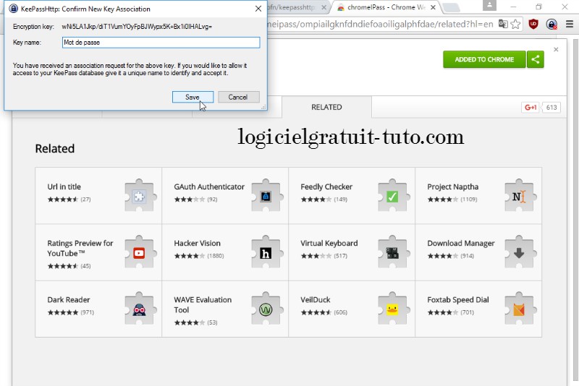The image size is (579, 386).
Task: Click the Project Naptha title
Action: tap(453, 186)
